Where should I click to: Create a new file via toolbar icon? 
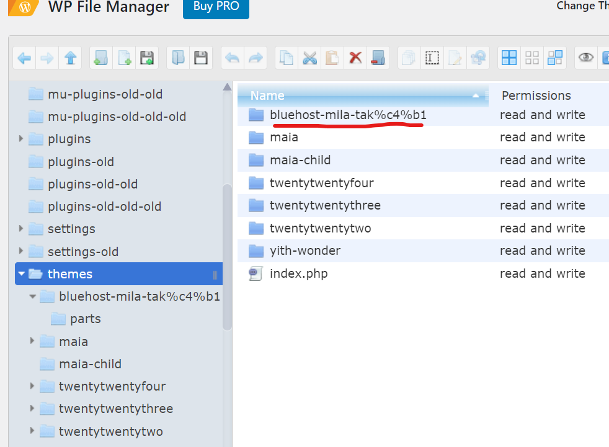(124, 58)
